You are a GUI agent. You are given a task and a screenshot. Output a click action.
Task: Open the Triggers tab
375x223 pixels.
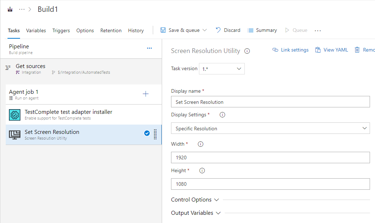(61, 30)
